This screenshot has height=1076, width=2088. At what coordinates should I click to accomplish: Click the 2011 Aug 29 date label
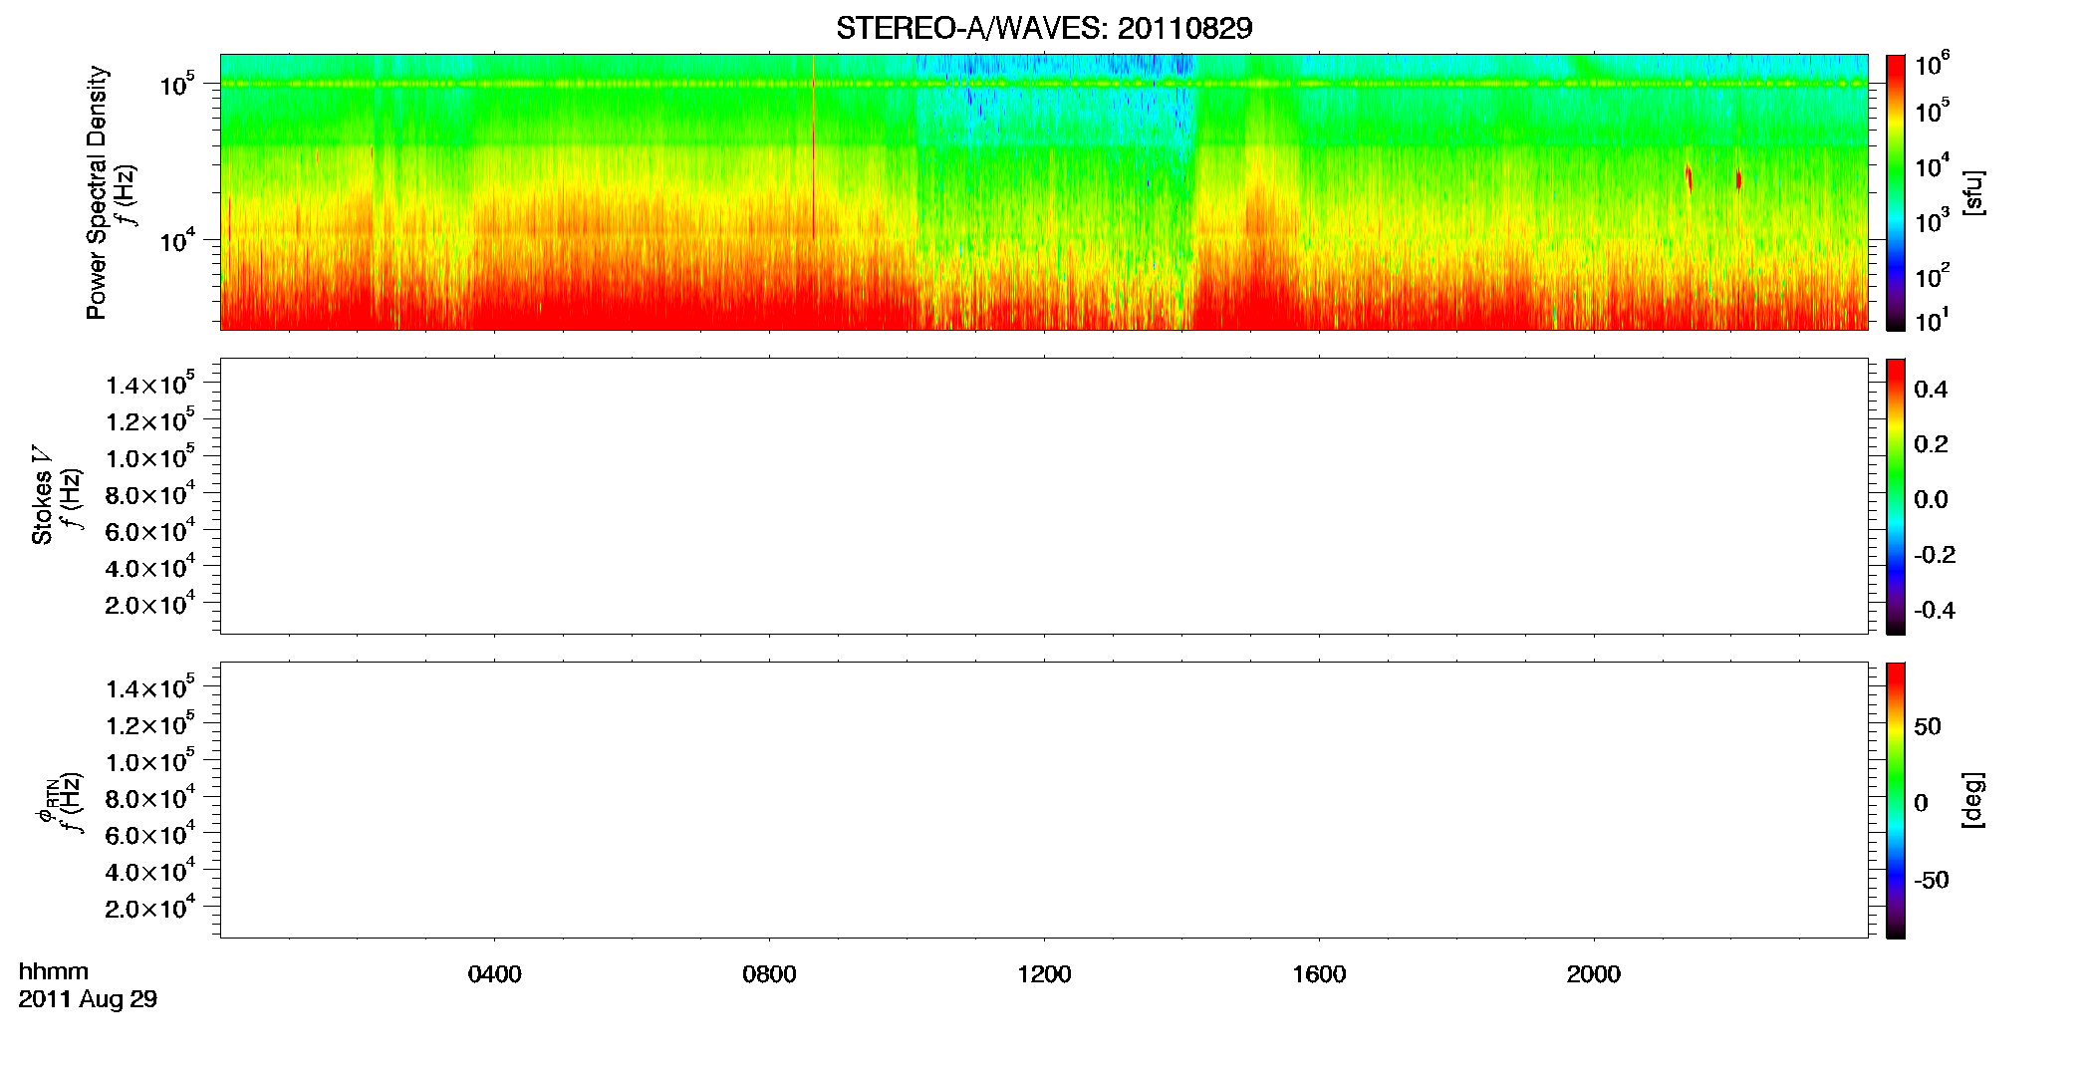click(x=88, y=999)
